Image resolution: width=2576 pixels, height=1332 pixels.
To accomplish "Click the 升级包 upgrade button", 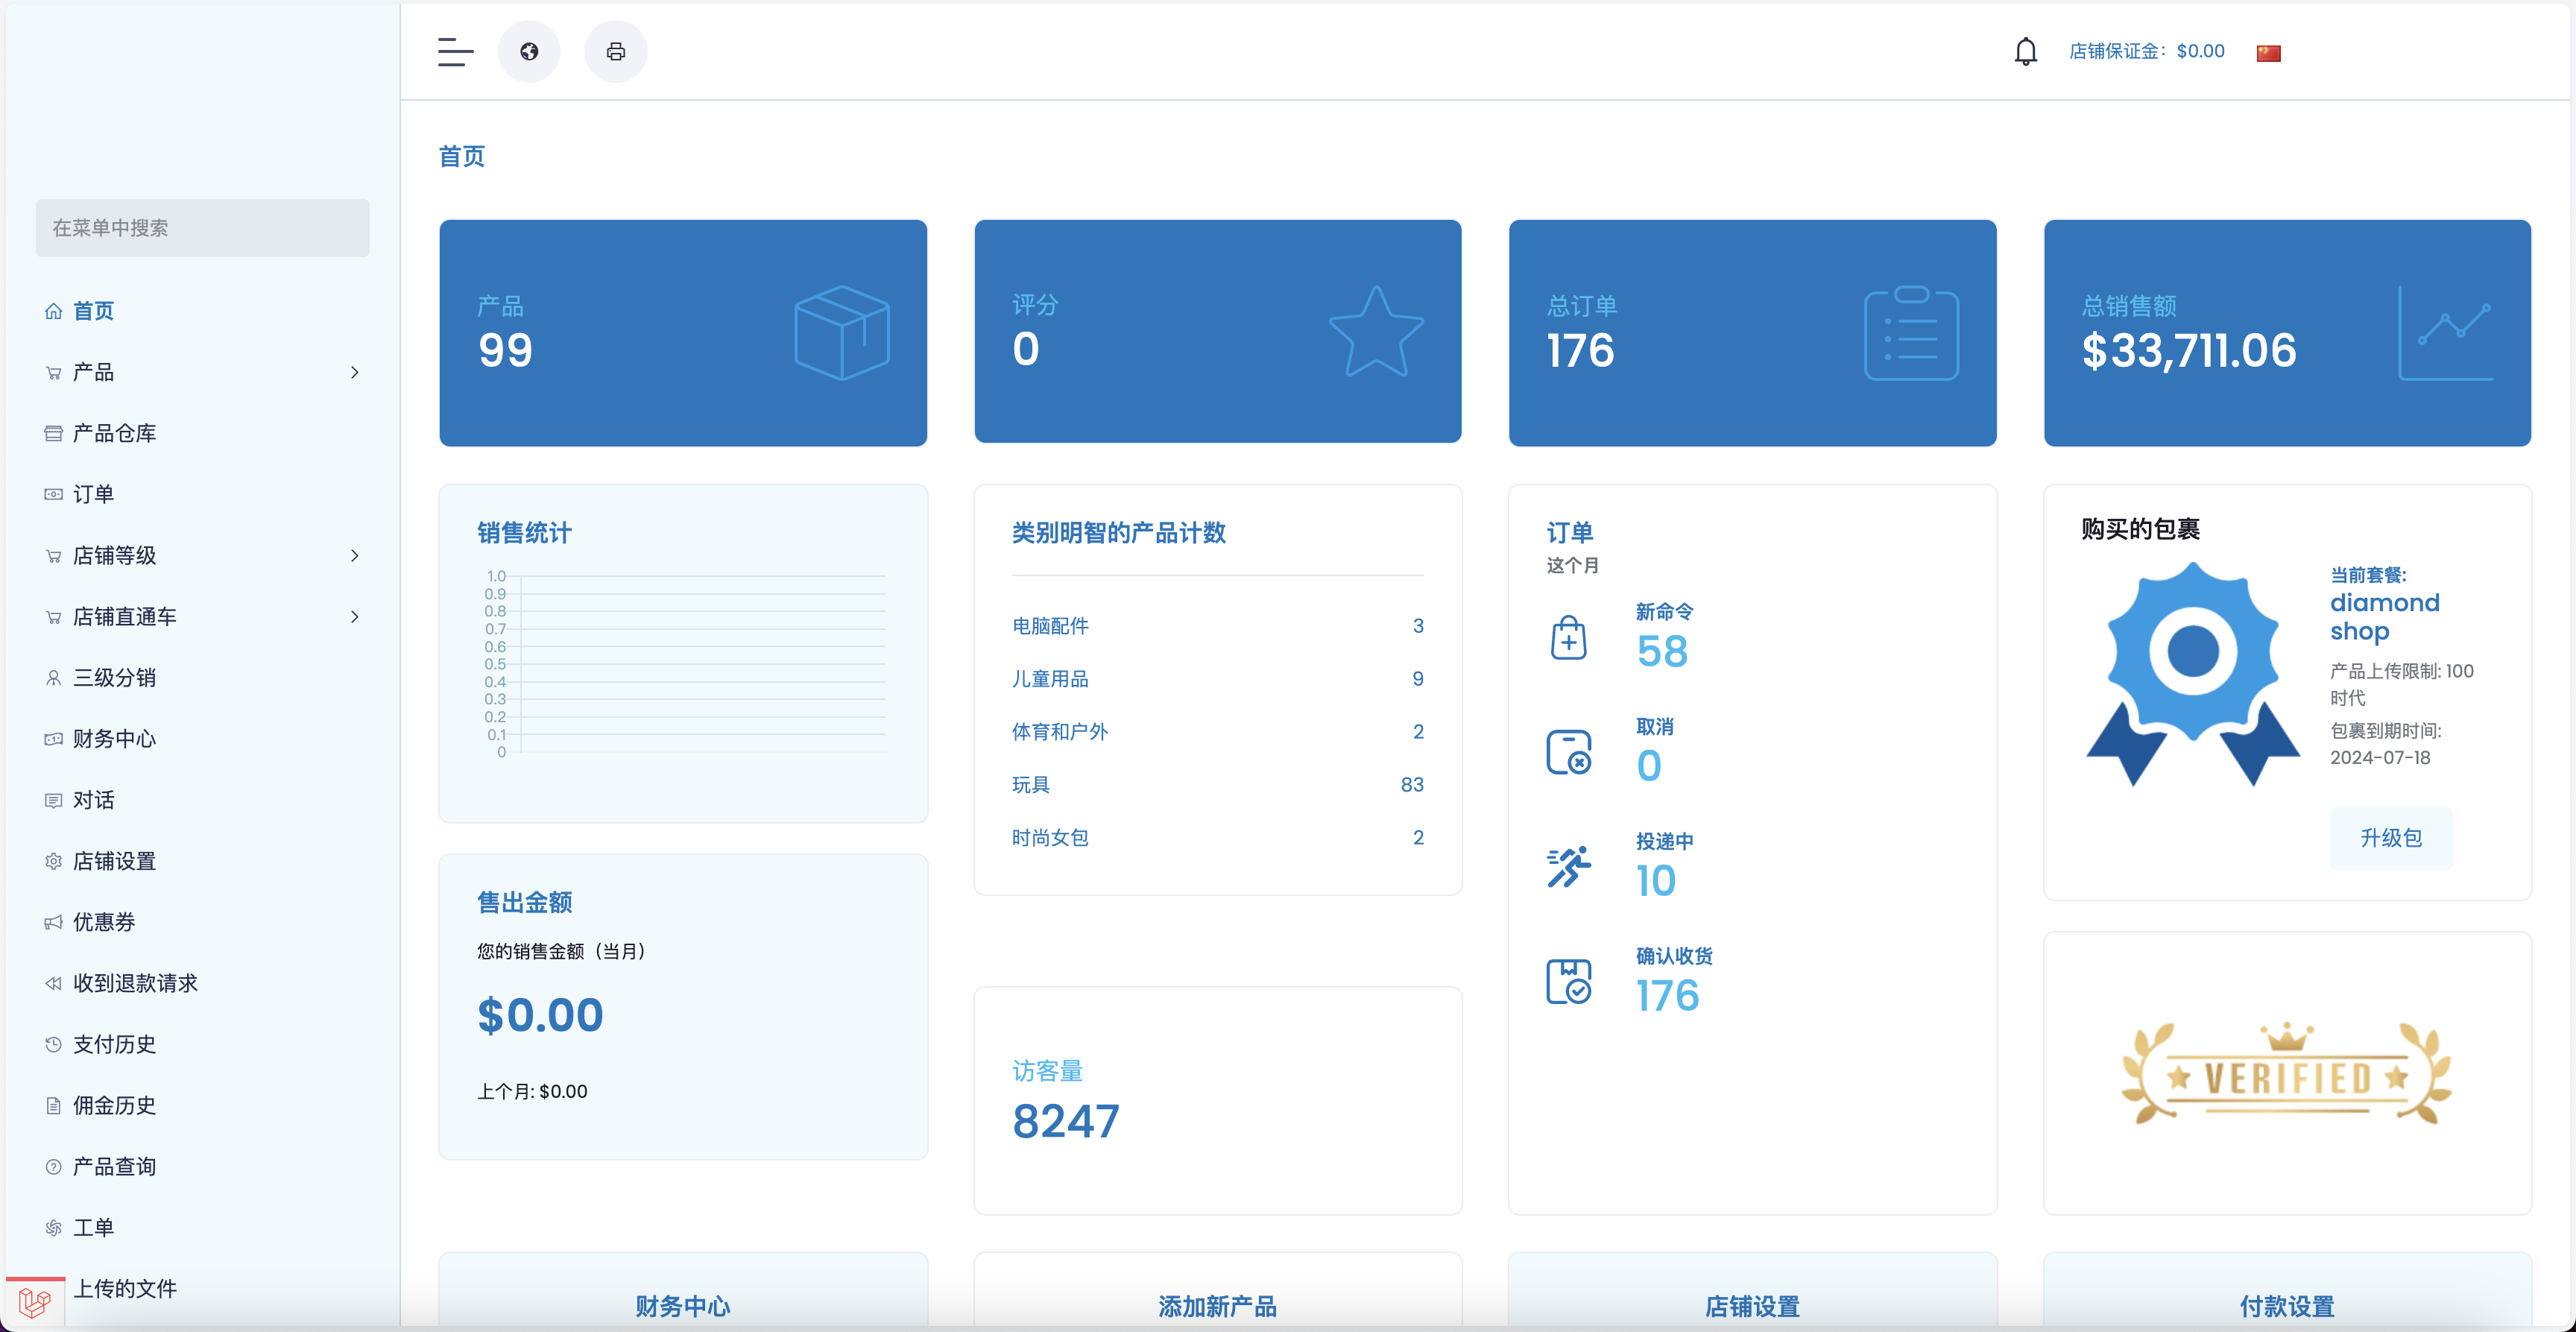I will (x=2391, y=839).
